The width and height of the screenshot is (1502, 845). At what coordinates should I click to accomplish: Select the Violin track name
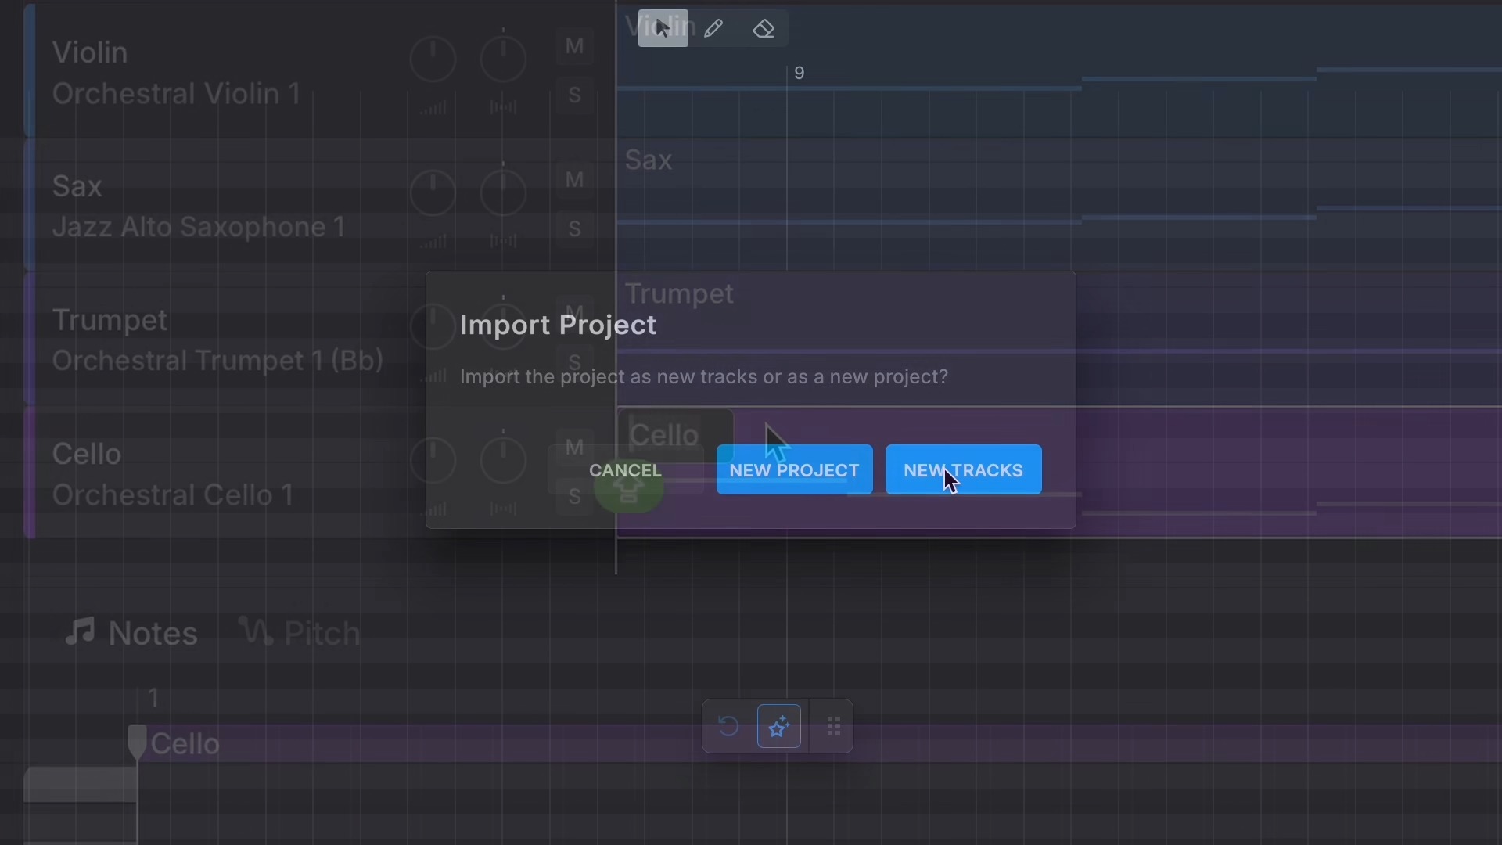[x=90, y=52]
